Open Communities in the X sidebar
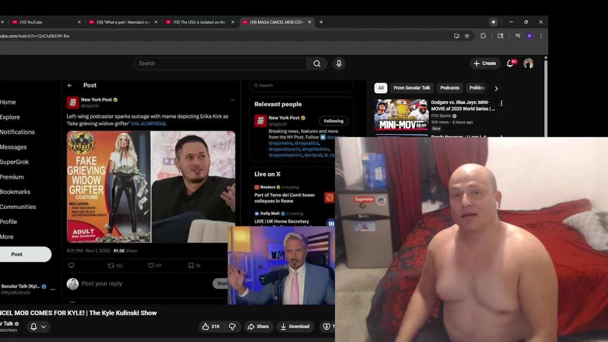This screenshot has height=342, width=608. 18,207
